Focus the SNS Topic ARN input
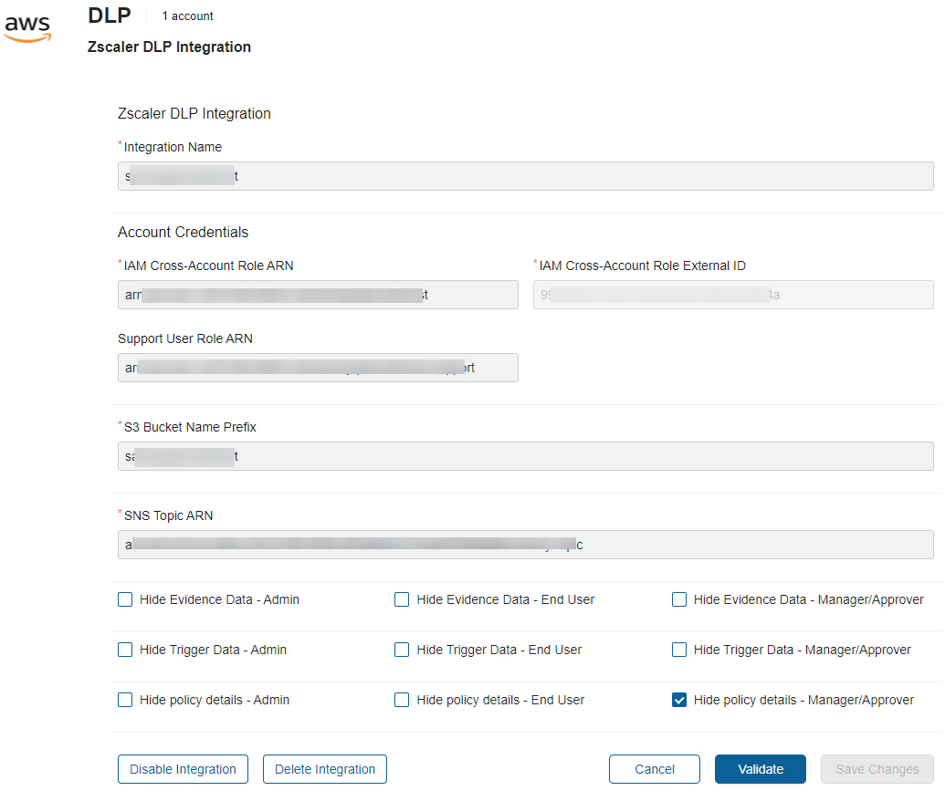 pos(525,545)
